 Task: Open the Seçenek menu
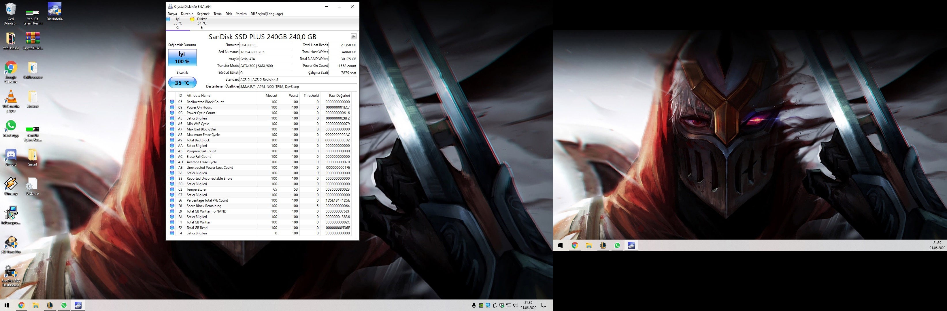pos(203,14)
